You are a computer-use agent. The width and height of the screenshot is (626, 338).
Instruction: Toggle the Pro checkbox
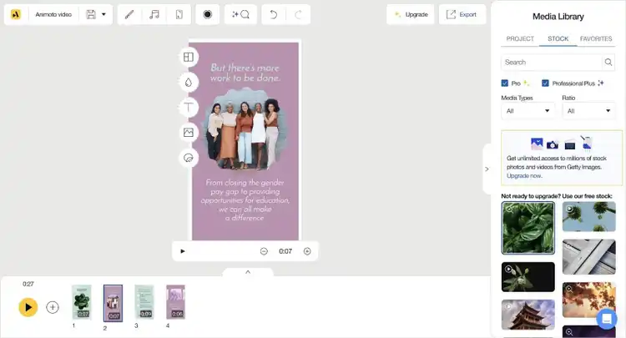[505, 83]
